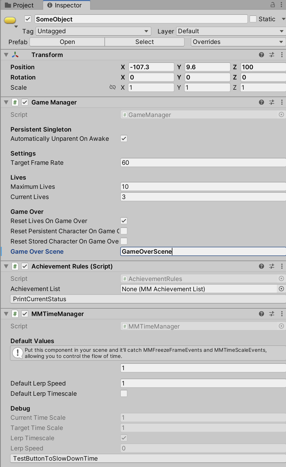This screenshot has height=467, width=286.
Task: Open Game Manager help icon
Action: pyautogui.click(x=261, y=102)
